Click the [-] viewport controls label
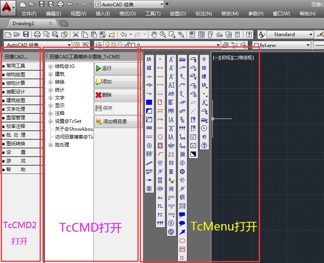Image resolution: width=324 pixels, height=263 pixels. (216, 58)
